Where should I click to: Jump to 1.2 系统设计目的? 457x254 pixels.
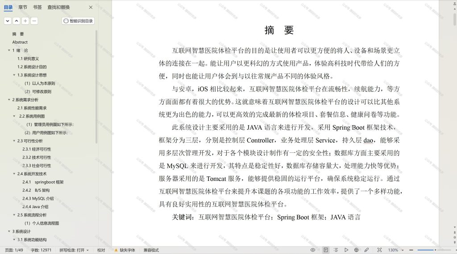[32, 67]
